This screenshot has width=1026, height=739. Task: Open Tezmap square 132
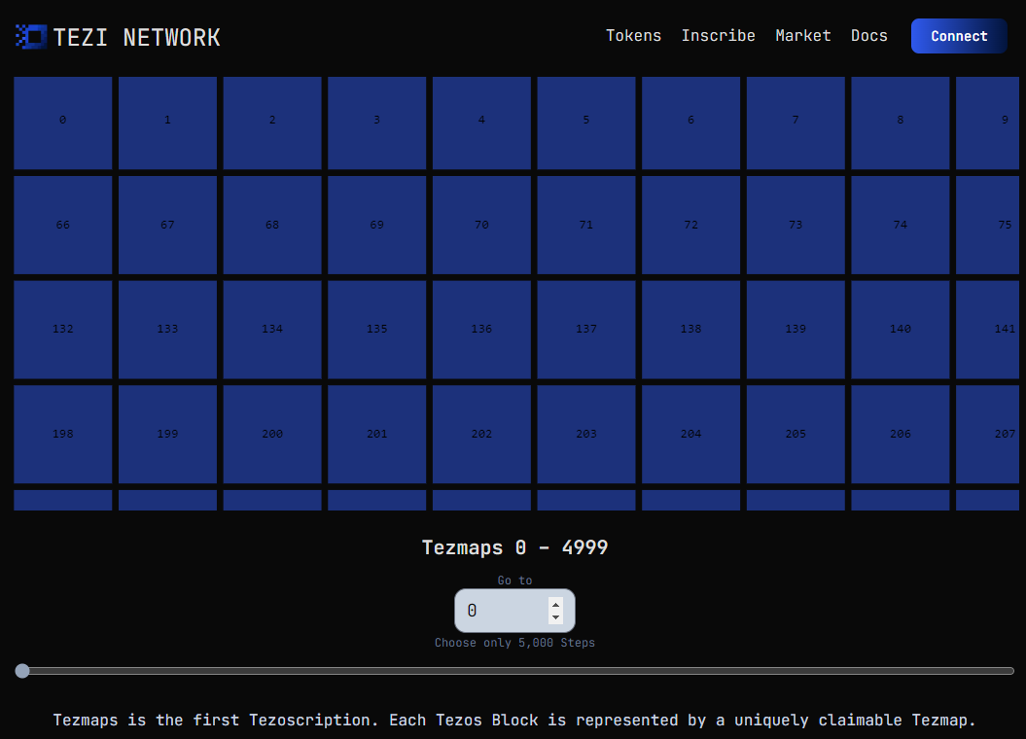click(x=63, y=330)
